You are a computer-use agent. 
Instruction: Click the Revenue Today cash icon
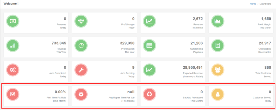point(13,21)
